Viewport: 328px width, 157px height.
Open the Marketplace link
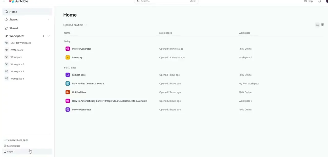14,146
